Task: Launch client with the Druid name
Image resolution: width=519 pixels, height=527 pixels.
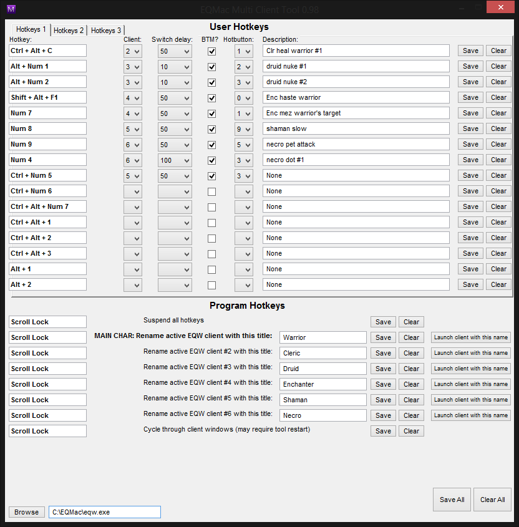Action: tap(470, 369)
